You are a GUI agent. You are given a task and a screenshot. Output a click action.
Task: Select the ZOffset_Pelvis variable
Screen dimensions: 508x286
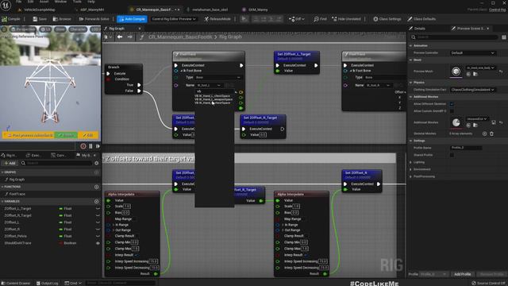[x=16, y=236]
